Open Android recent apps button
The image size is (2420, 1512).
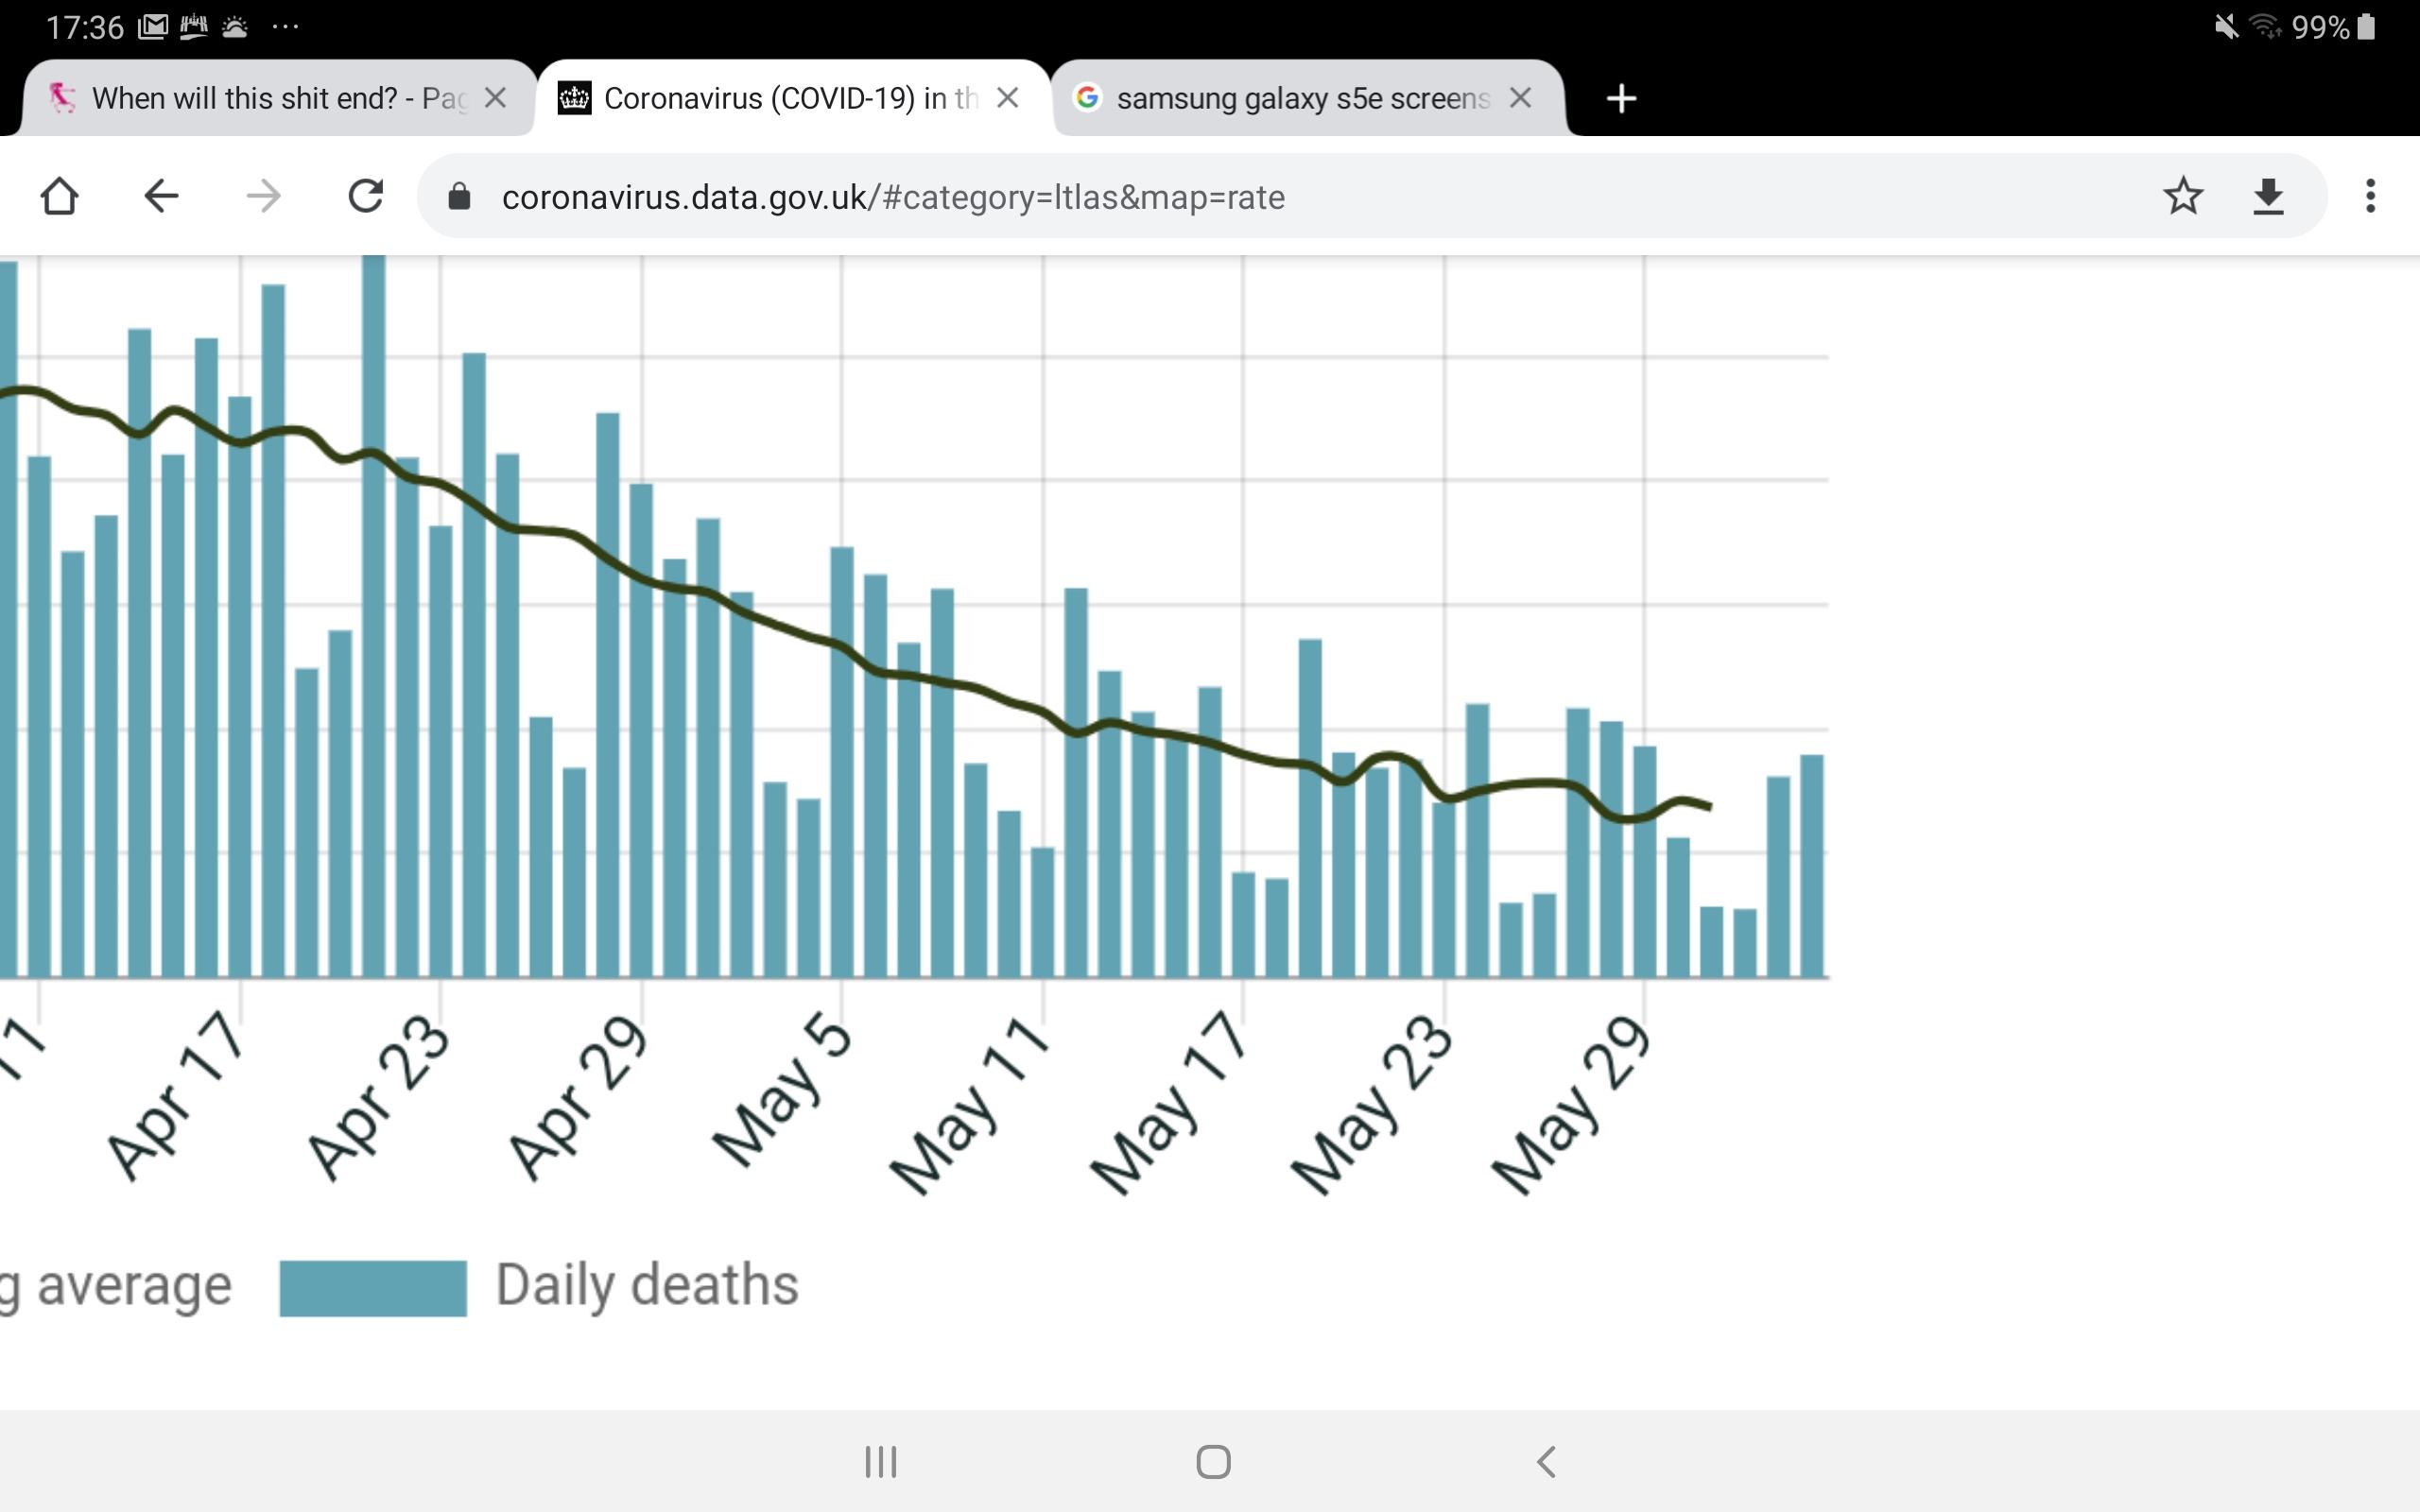[881, 1462]
